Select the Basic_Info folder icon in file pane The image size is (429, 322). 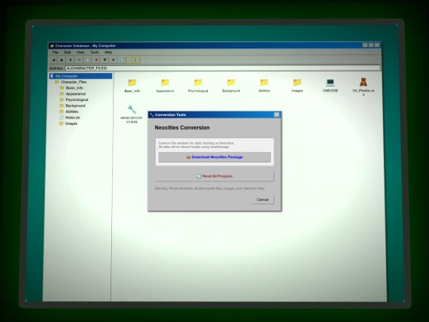132,83
